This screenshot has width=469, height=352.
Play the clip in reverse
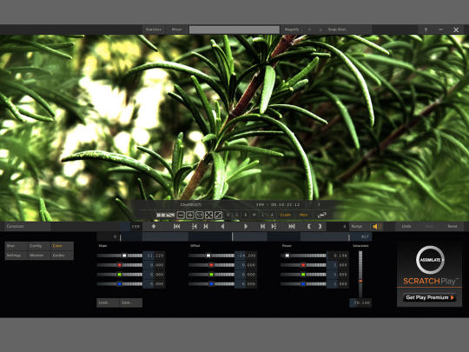(222, 227)
